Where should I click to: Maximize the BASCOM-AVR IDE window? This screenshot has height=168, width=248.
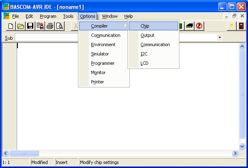[232, 7]
